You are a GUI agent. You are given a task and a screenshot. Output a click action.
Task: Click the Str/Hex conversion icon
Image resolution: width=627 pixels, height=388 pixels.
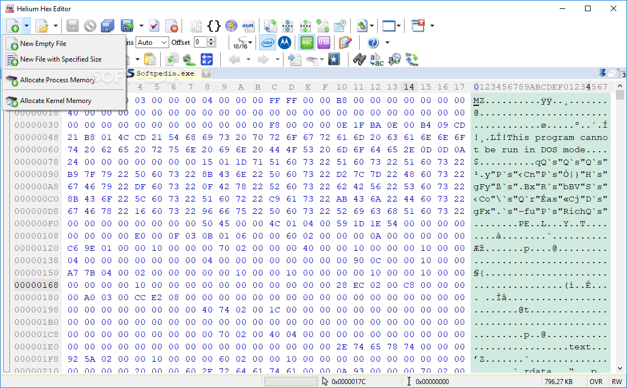click(411, 59)
